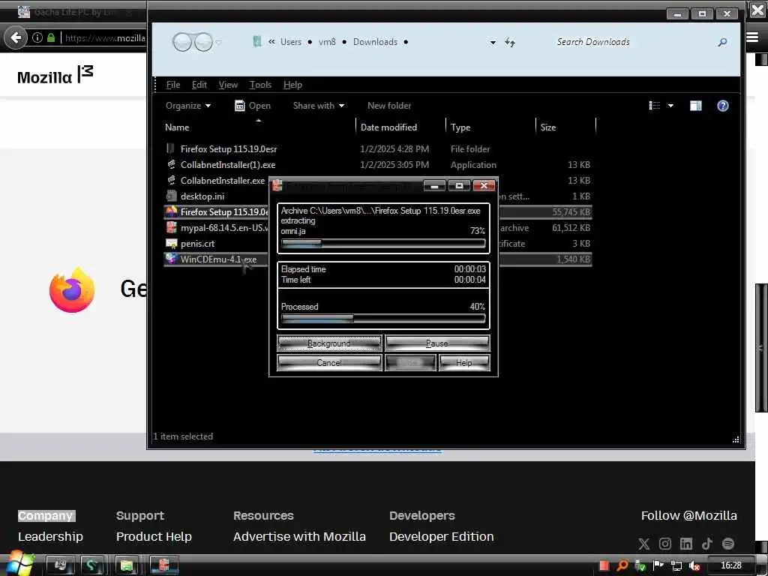Expand the Share with dropdown

click(x=318, y=106)
